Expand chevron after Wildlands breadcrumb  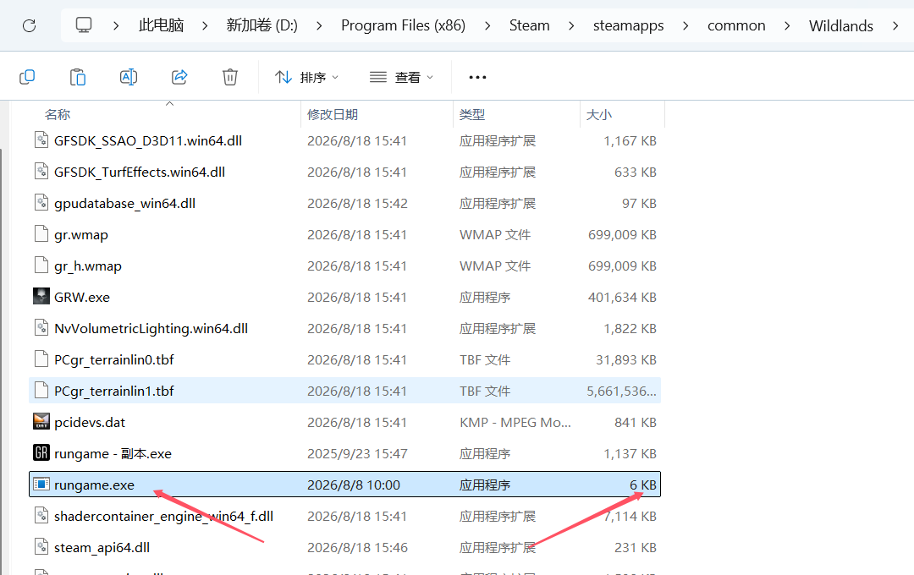895,25
